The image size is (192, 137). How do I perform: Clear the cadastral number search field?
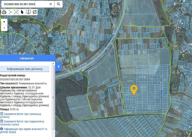[51, 4]
